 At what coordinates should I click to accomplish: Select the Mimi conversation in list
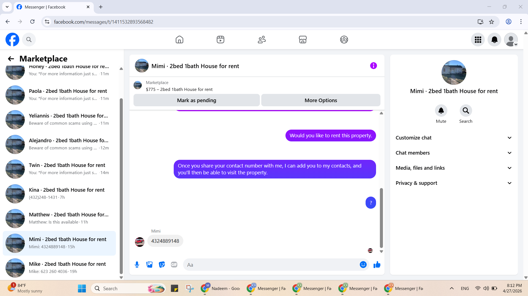point(59,243)
